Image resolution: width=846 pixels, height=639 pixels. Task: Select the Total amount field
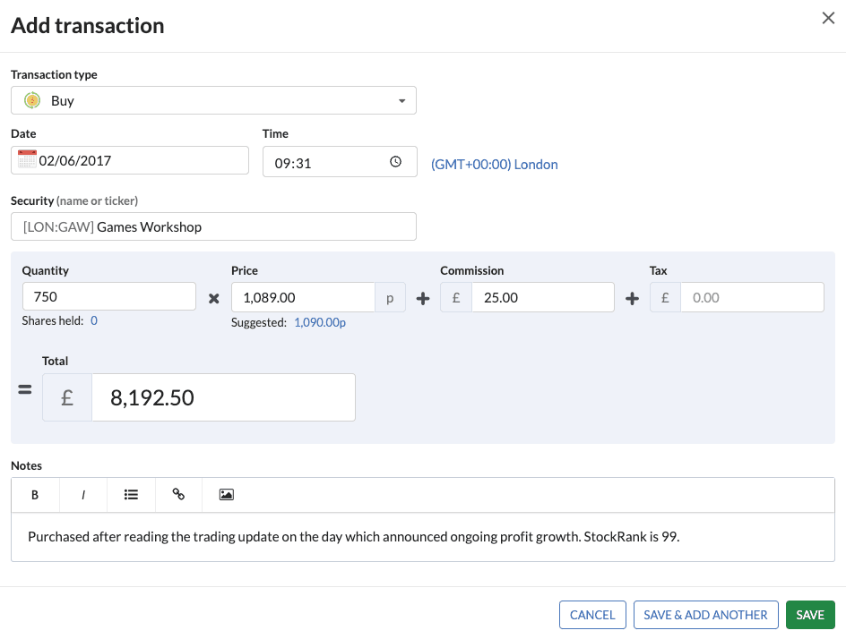223,397
